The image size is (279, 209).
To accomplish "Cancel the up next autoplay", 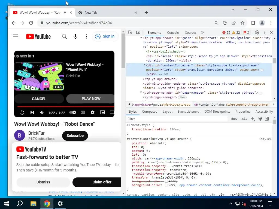I will click(x=39, y=99).
